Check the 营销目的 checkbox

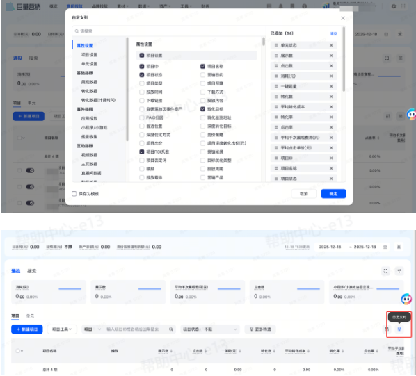pos(202,75)
